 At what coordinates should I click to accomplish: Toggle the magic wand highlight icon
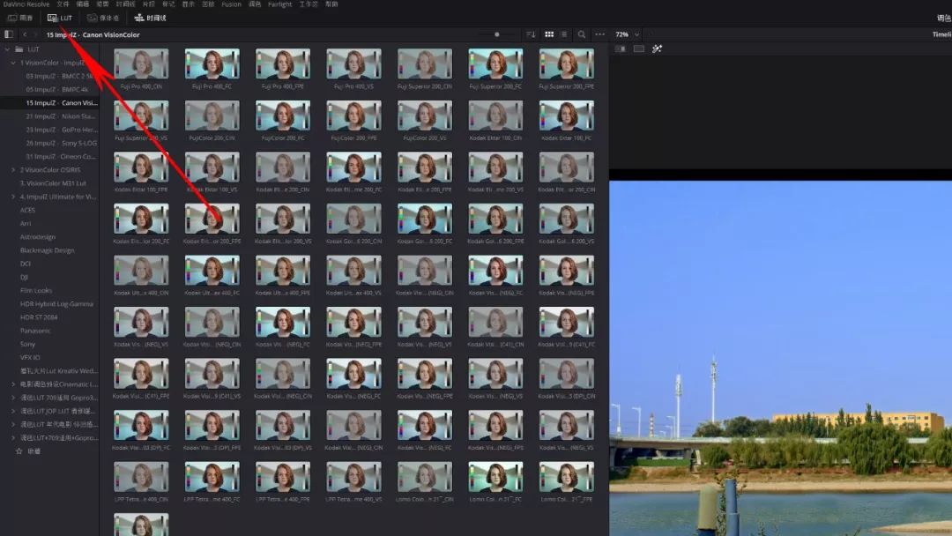point(657,48)
